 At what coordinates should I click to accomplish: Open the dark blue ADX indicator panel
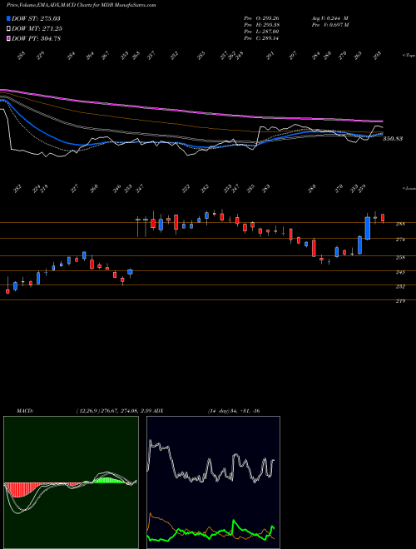tap(213, 482)
